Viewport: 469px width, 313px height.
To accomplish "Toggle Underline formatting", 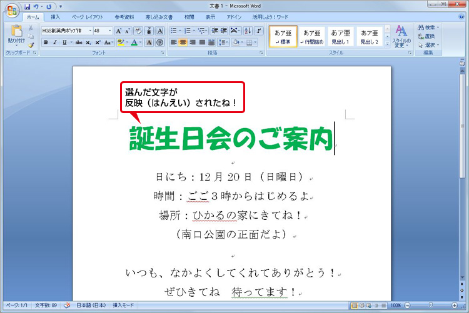I will point(64,42).
